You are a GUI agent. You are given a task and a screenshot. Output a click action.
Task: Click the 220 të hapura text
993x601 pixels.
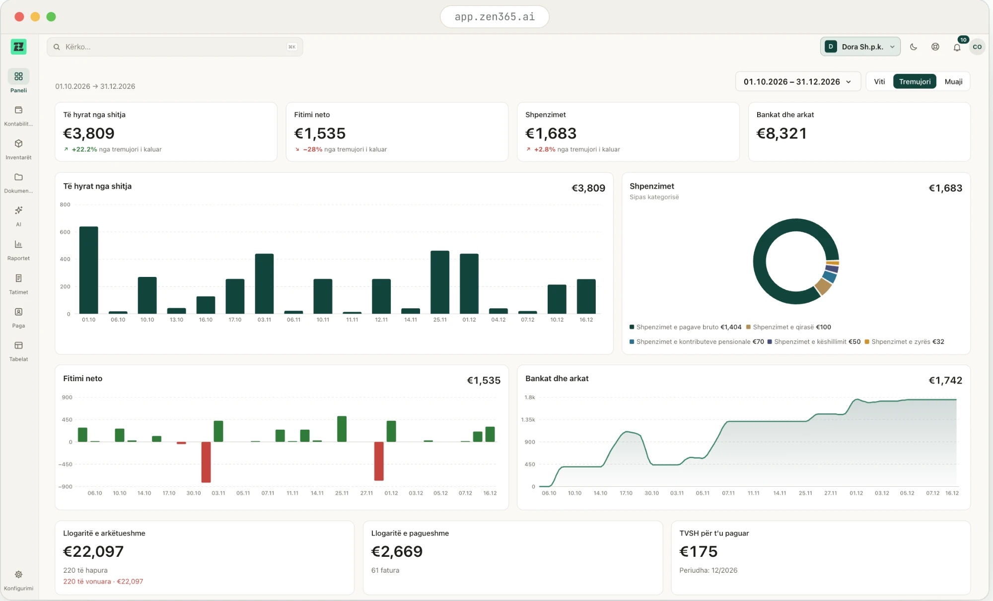pos(85,570)
